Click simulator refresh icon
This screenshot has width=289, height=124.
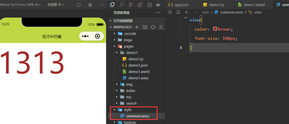click(79, 5)
